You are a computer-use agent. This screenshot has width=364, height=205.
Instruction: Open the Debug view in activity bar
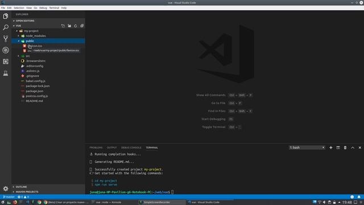tap(6, 50)
